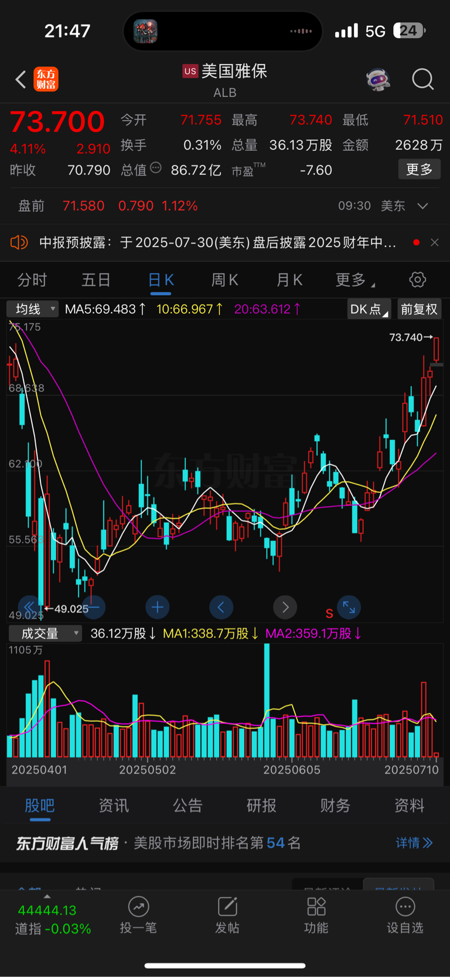Switch to 月K chart tab
This screenshot has width=450, height=977.
click(x=289, y=280)
